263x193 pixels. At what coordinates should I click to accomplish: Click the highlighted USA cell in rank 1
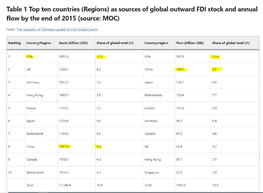coord(30,57)
